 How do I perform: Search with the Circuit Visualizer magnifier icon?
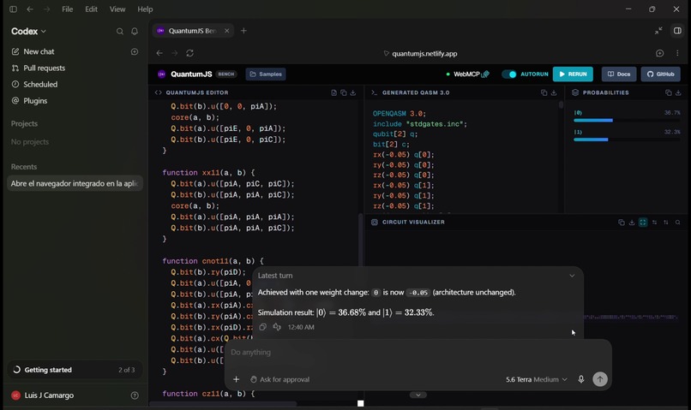678,223
